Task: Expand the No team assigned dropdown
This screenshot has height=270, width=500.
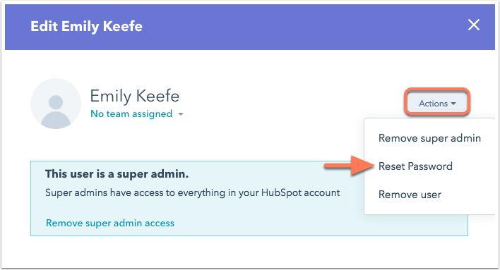Action: tap(137, 113)
